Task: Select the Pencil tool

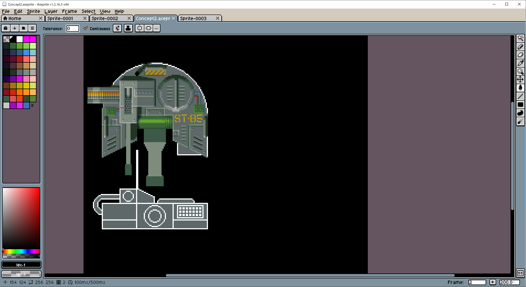Action: [x=520, y=47]
